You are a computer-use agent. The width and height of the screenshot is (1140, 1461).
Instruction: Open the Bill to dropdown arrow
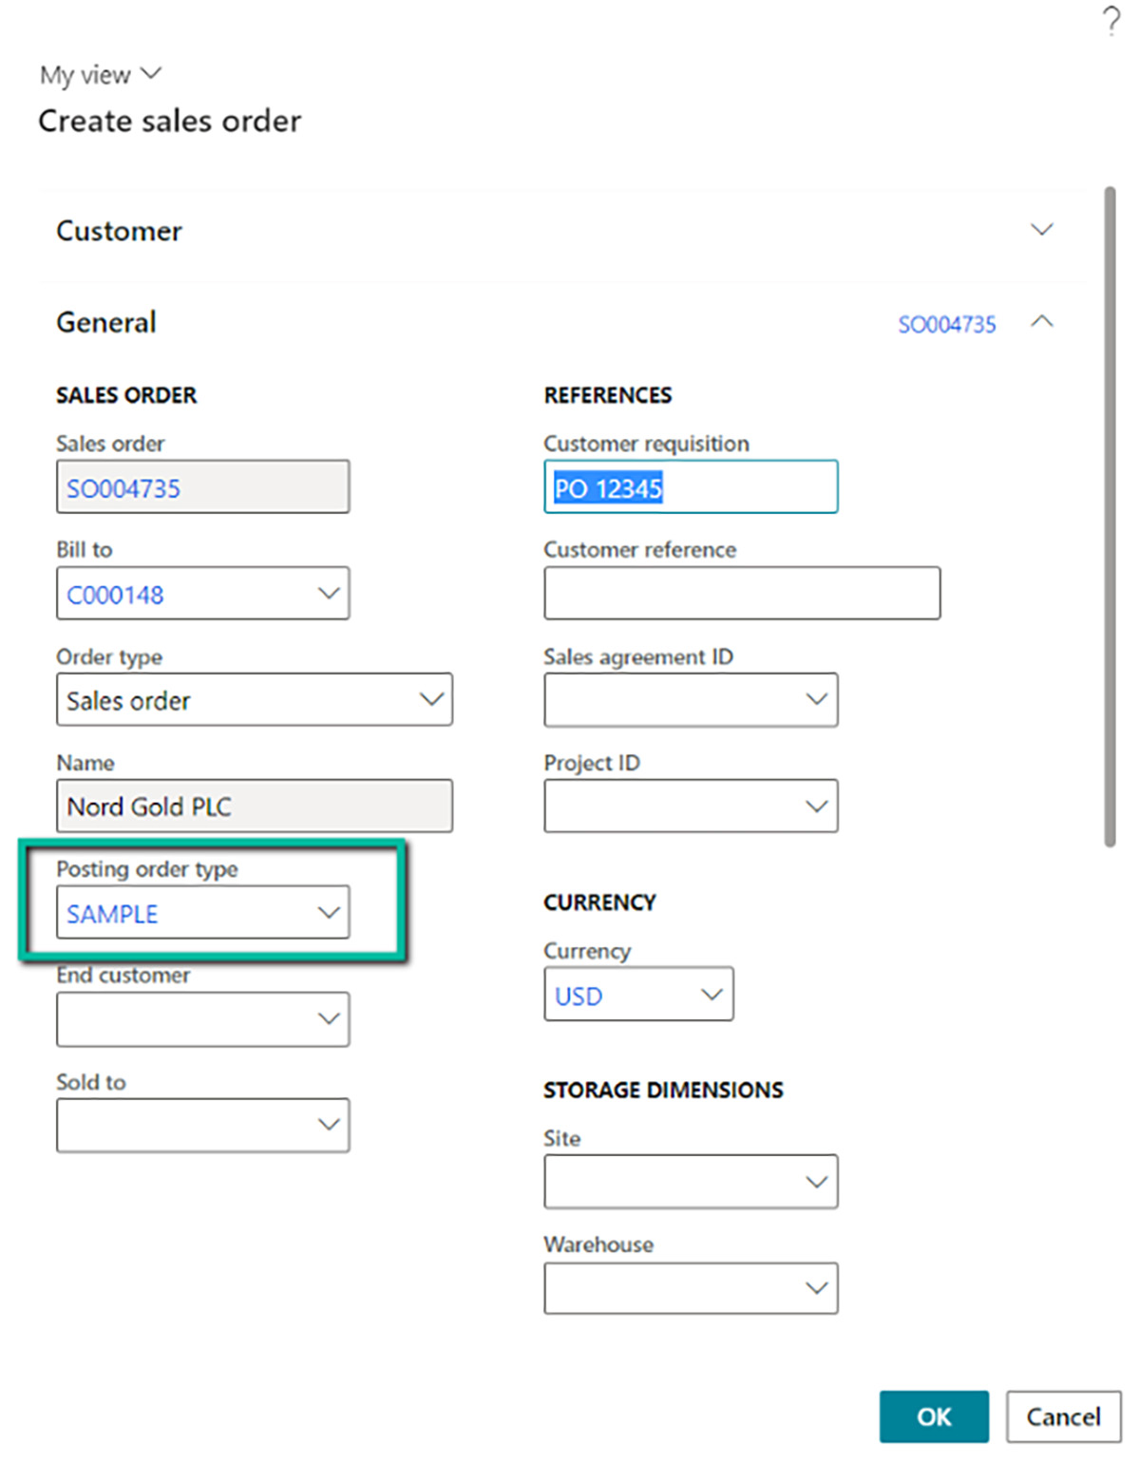tap(329, 594)
